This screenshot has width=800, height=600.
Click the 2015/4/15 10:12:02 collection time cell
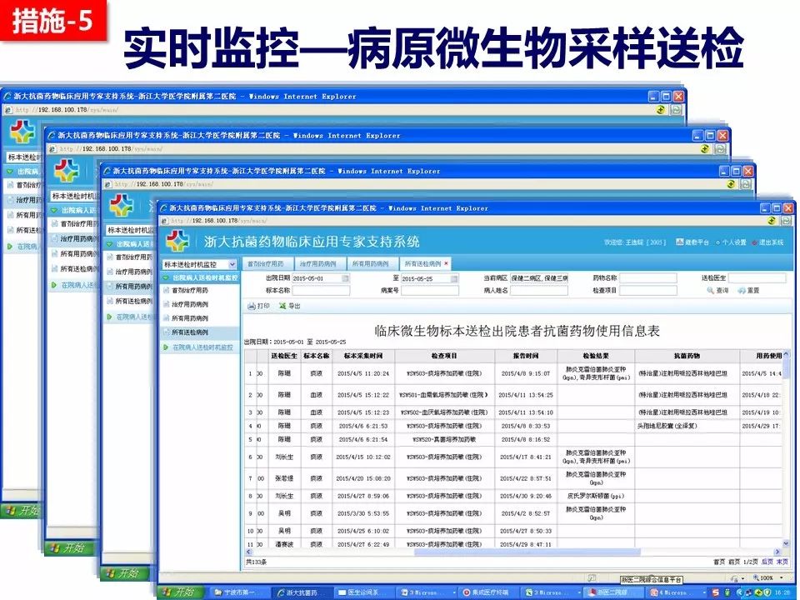pos(362,457)
